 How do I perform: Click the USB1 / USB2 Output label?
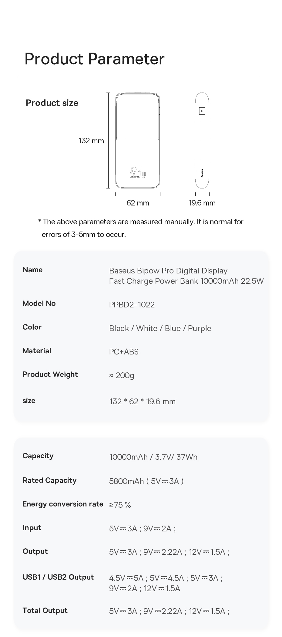pos(58,577)
